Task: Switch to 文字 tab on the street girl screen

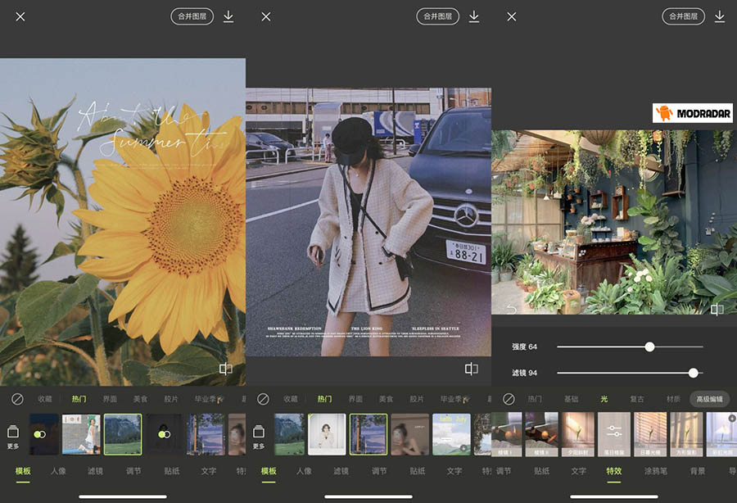Action: (454, 470)
